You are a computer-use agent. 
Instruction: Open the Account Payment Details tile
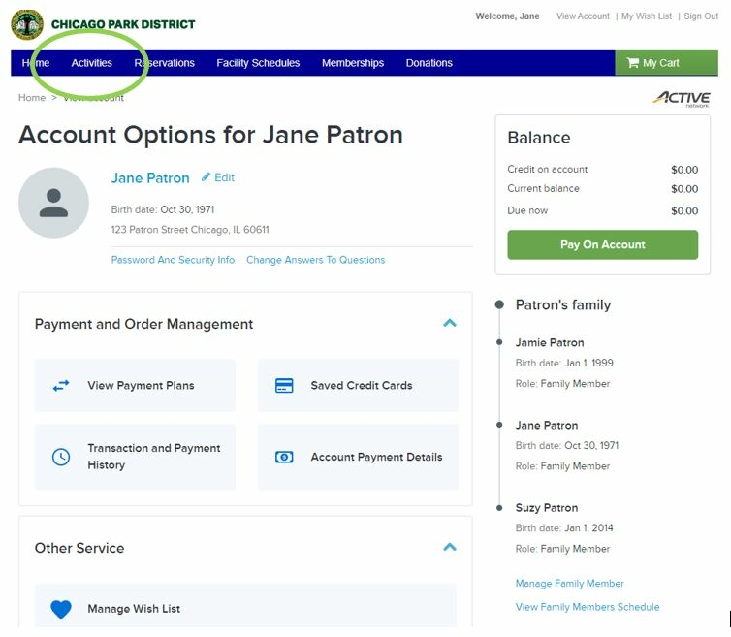pyautogui.click(x=358, y=457)
